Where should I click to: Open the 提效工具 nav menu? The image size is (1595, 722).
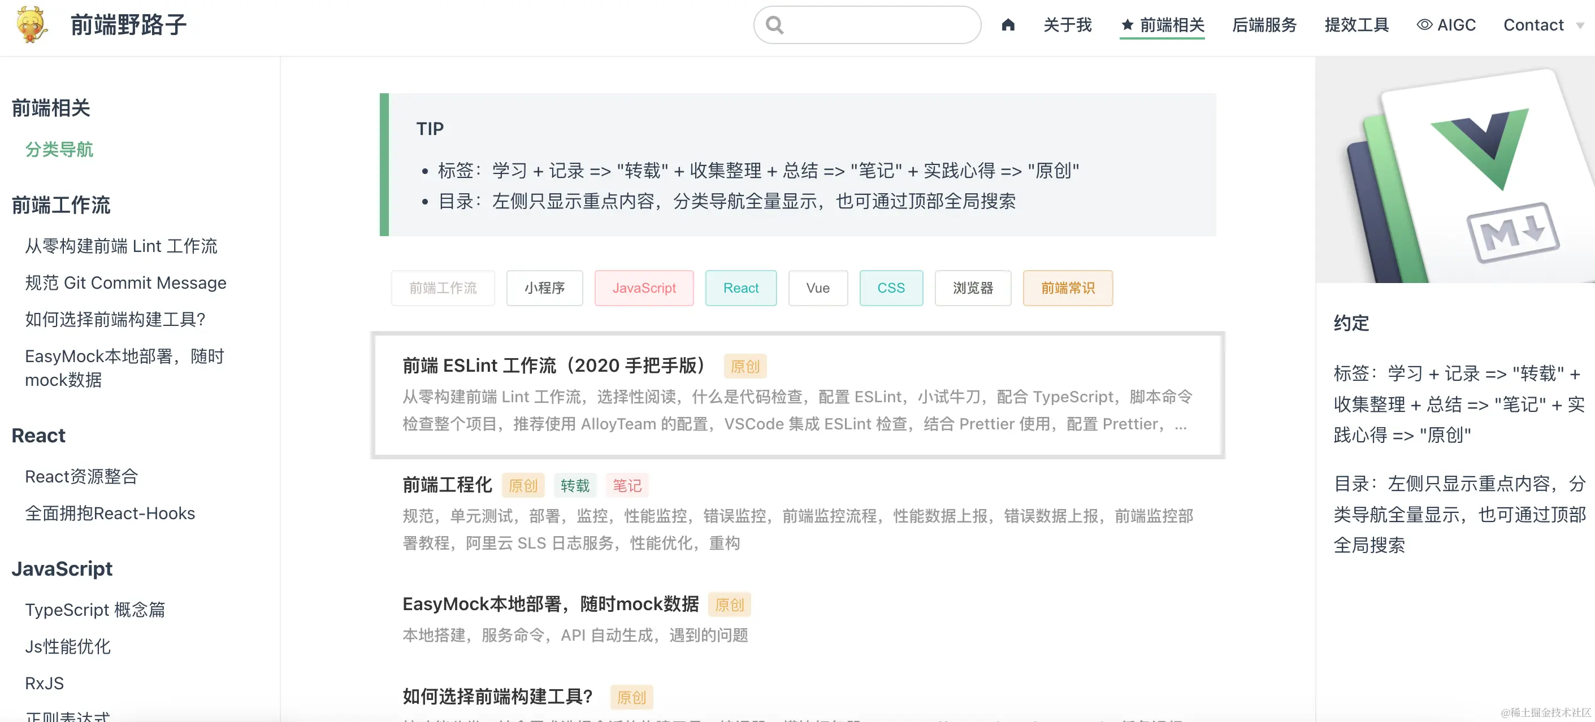click(1356, 25)
